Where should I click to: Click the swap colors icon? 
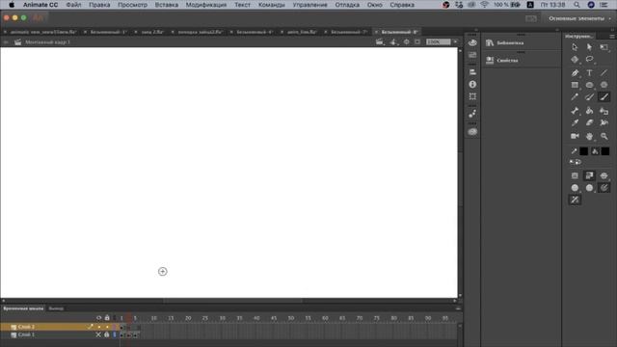click(578, 162)
